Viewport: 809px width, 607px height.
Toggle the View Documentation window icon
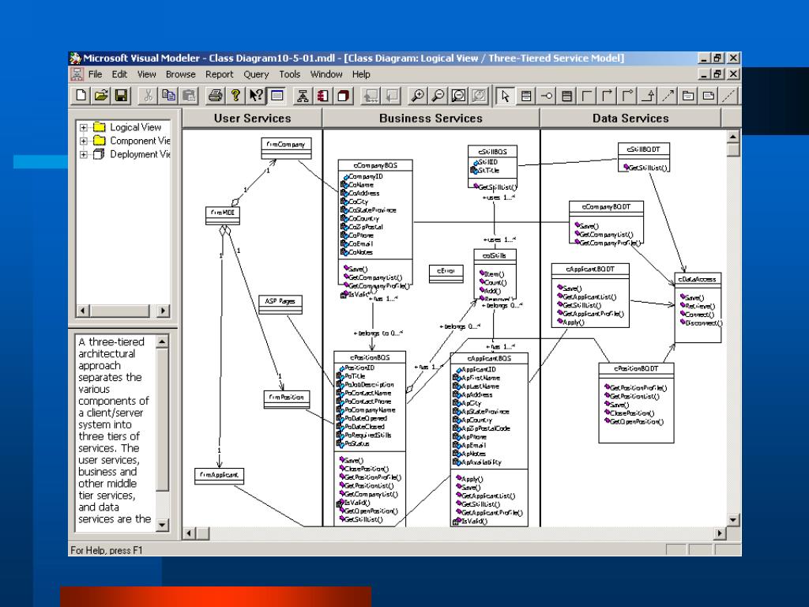click(x=277, y=96)
